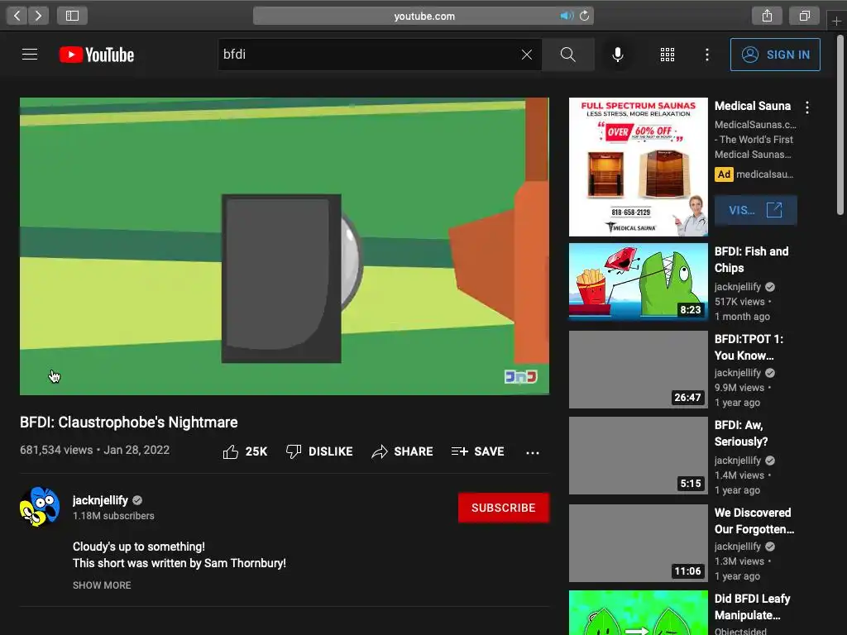847x635 pixels.
Task: Open a new Safari tab with the plus button
Action: coord(836,21)
